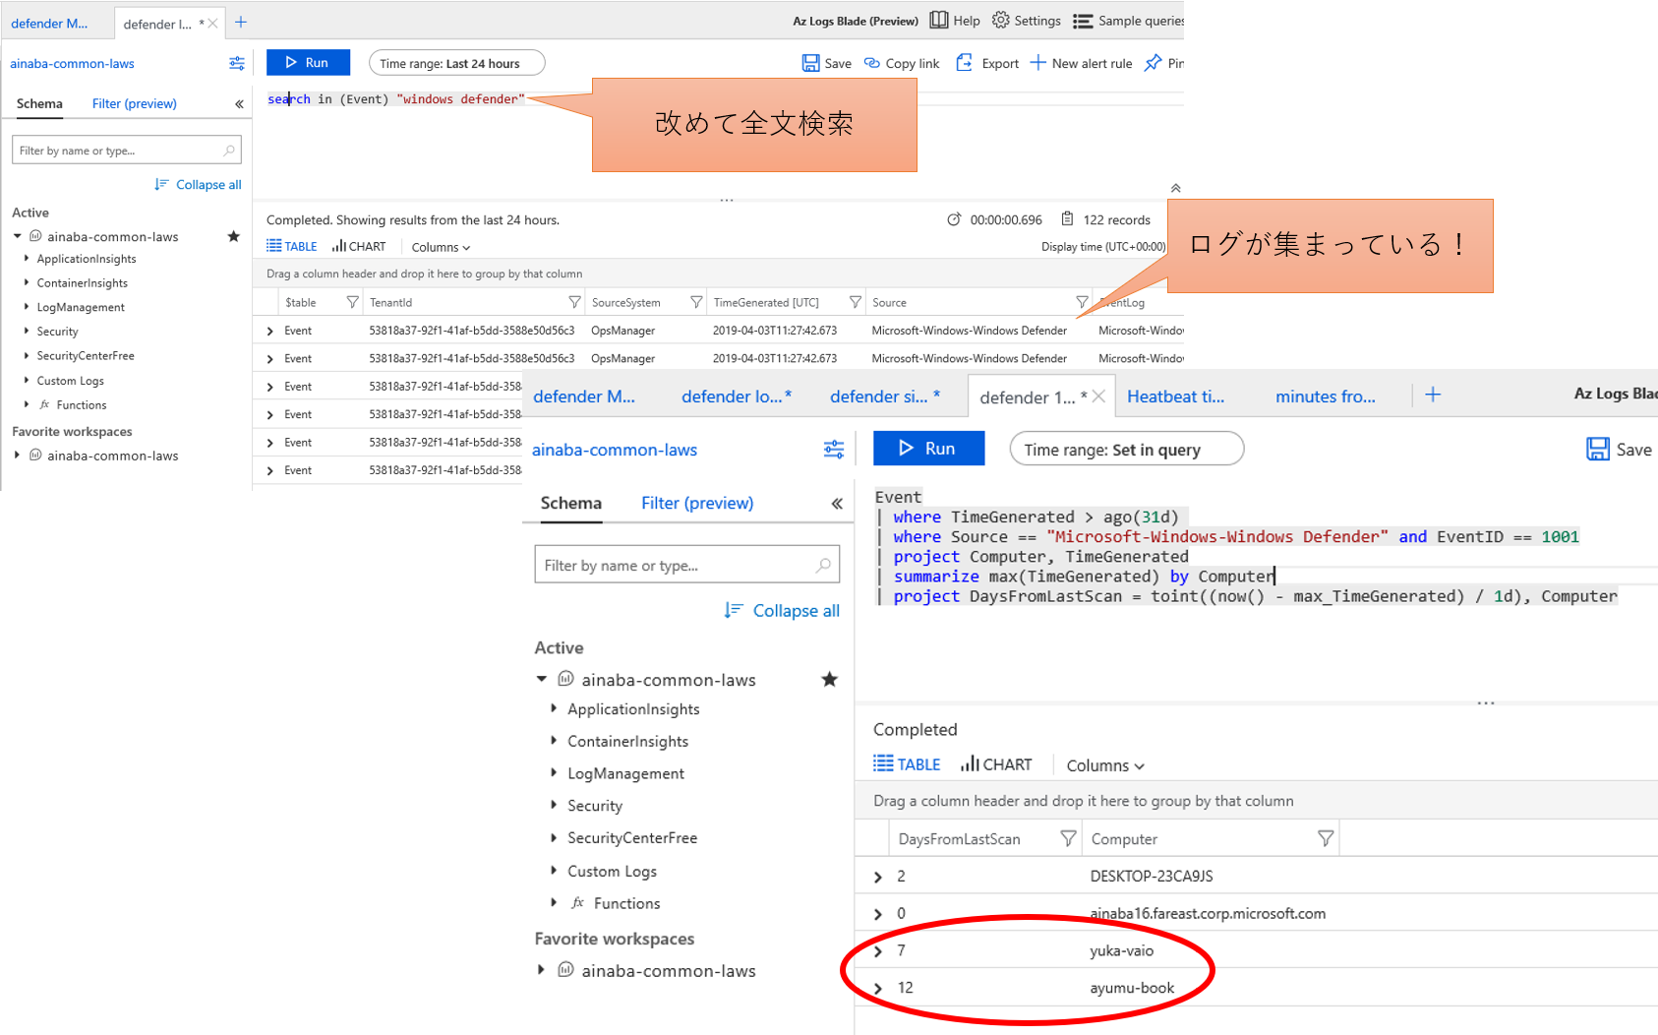Collapse query editor with double-chevron icon
Image resolution: width=1658 pixels, height=1035 pixels.
(1175, 188)
